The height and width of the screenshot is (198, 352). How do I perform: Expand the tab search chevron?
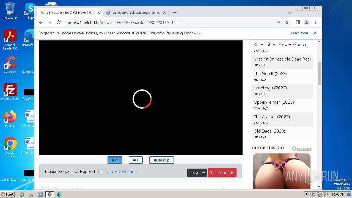coord(289,13)
